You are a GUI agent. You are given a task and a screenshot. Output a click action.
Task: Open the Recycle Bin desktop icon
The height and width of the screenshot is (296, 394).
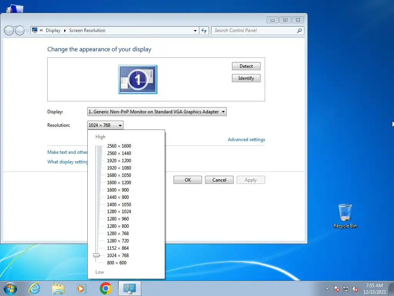(x=345, y=216)
